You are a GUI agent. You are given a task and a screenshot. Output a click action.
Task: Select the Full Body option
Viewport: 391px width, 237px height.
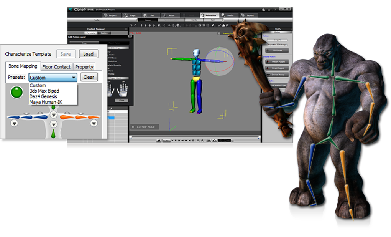click(112, 58)
